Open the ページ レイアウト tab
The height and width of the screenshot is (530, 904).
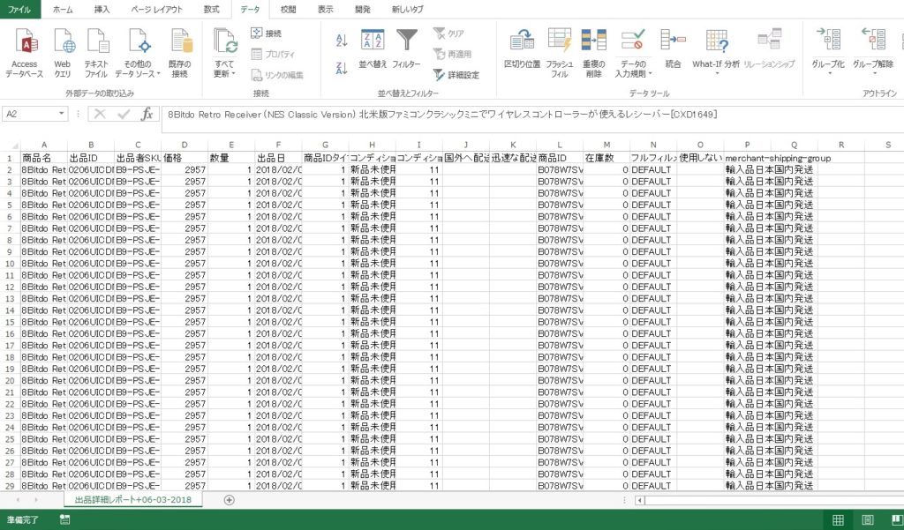[x=156, y=9]
